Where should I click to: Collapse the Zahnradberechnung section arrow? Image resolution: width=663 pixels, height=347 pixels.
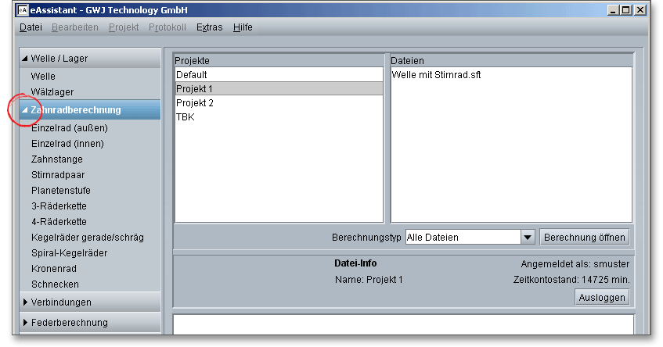coord(24,110)
